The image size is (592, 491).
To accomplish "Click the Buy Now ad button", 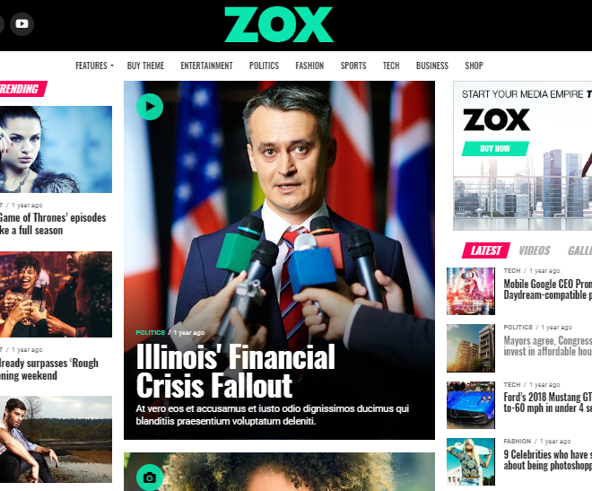I will coord(495,149).
